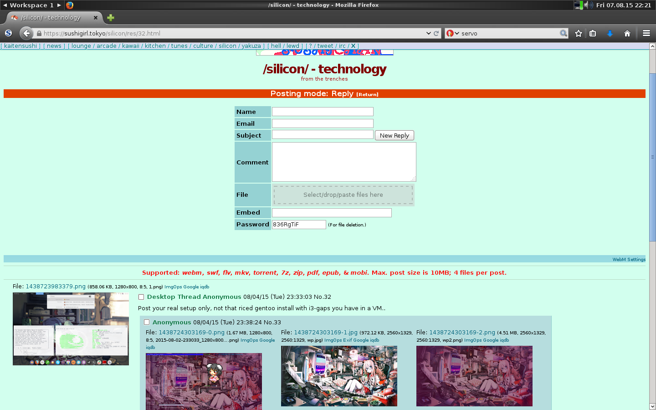
Task: Expand the search engine selector dropdown
Action: 452,33
